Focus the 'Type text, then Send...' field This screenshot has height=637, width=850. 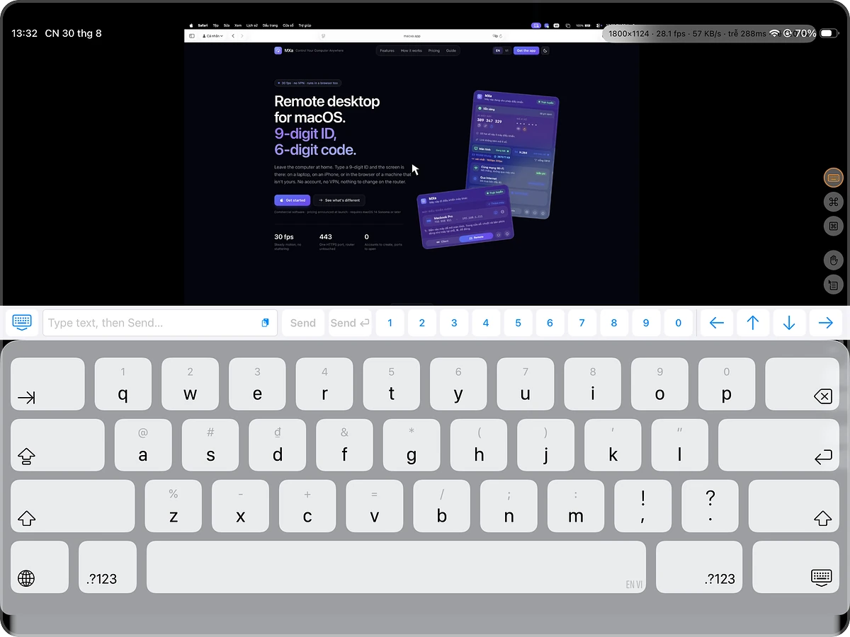pos(159,323)
